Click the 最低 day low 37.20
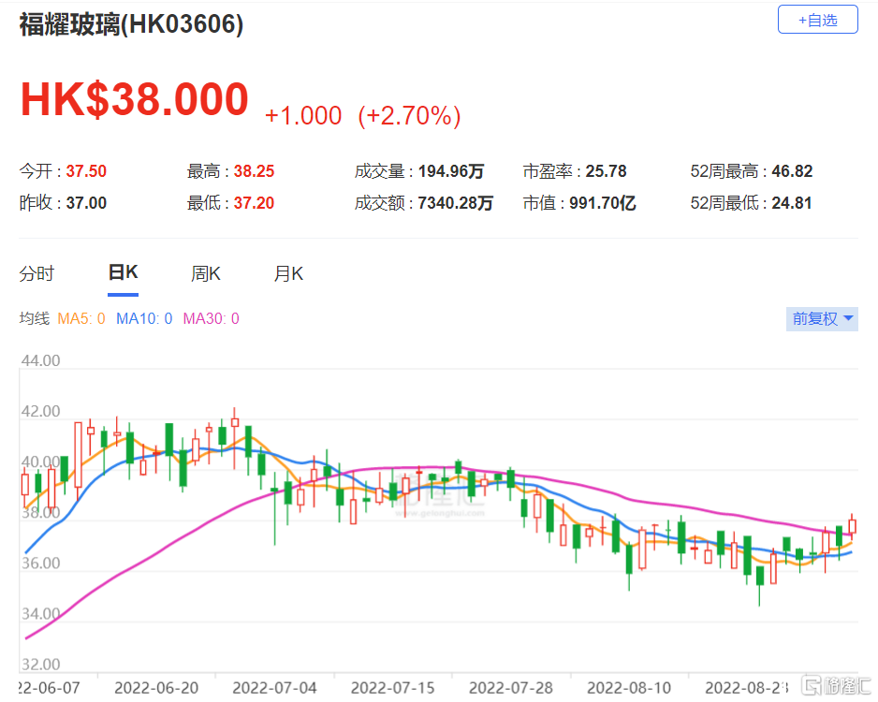Screen dimensions: 878x702 tap(255, 203)
